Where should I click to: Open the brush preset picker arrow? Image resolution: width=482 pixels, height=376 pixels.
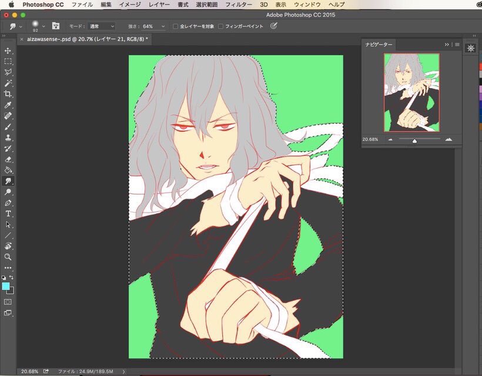click(43, 26)
